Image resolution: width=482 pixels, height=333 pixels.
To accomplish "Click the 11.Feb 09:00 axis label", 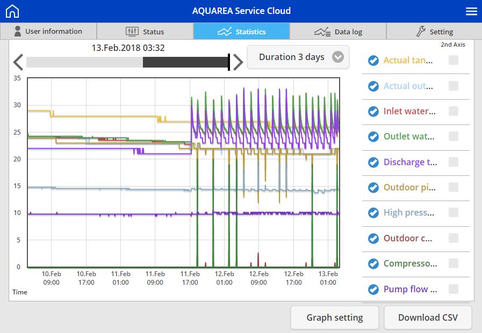I will [155, 278].
